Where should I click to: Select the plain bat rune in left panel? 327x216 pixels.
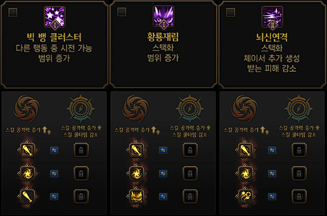point(27,197)
